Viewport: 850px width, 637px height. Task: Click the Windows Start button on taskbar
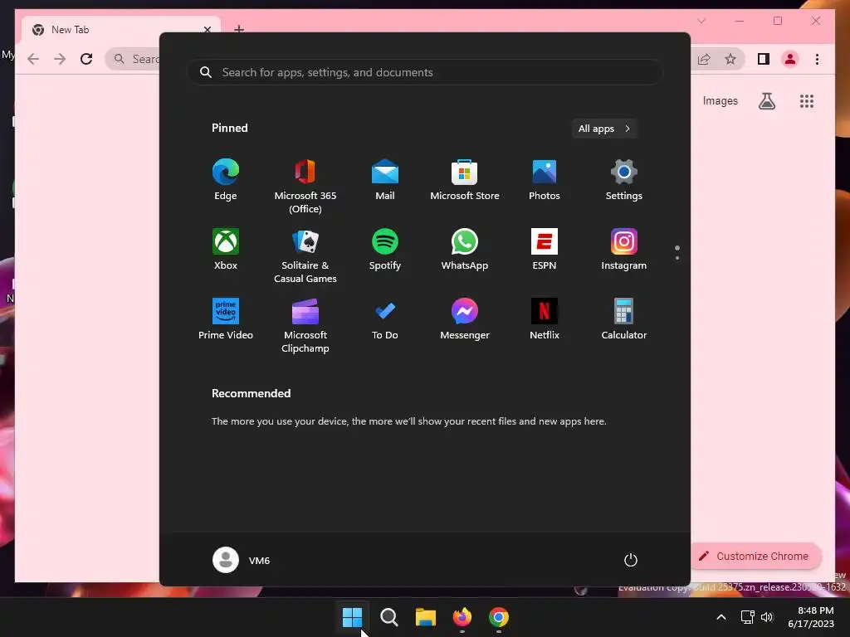coord(352,617)
